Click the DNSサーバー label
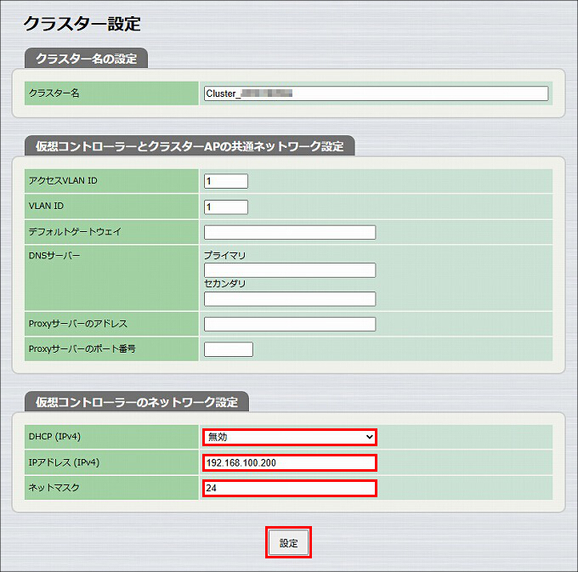578x572 pixels. tap(54, 256)
